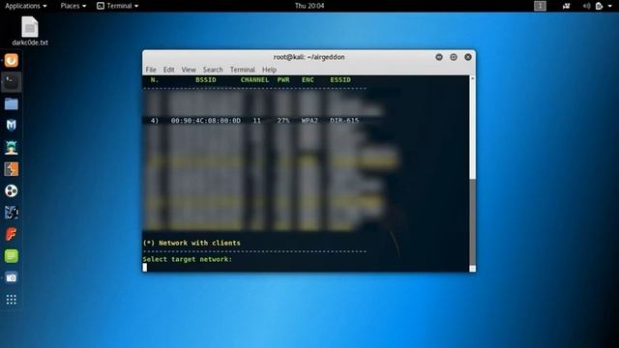The image size is (619, 348).
Task: Open the power system menu
Action: (x=604, y=6)
